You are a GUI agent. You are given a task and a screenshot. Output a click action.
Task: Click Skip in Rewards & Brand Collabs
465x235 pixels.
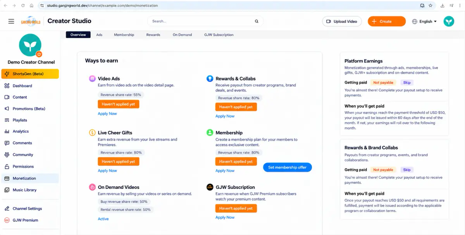407,170
